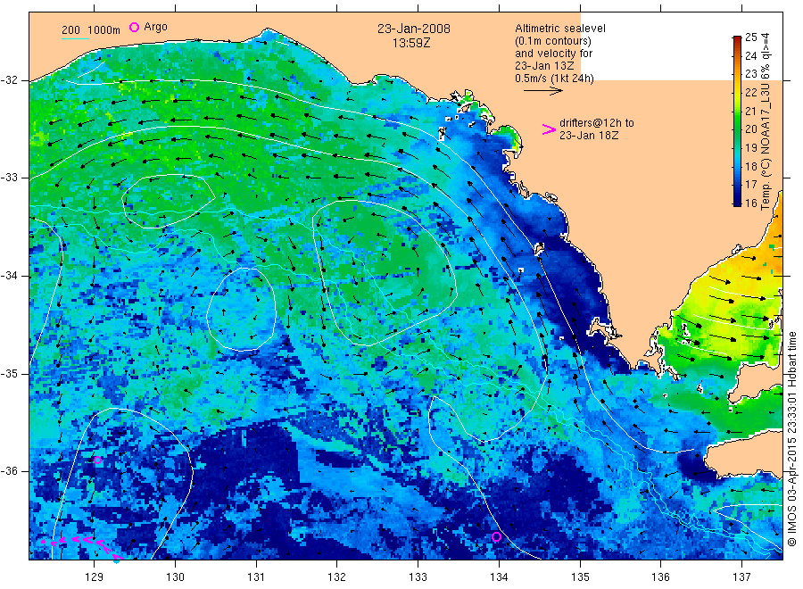
Task: Click the temperature color bar
Action: click(737, 120)
